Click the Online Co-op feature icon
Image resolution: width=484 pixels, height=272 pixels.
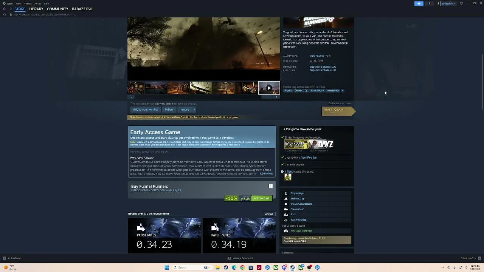pyautogui.click(x=286, y=199)
